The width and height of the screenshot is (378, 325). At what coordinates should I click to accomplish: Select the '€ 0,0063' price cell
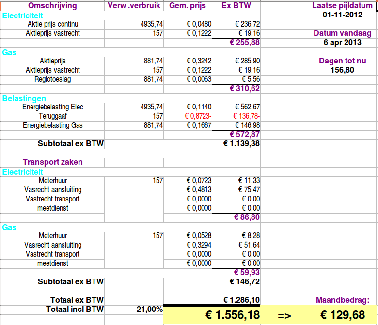point(188,79)
